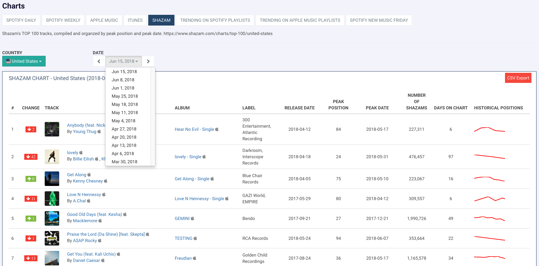Click Apple icon after Get You track title
539x266 pixels.
pos(119,254)
